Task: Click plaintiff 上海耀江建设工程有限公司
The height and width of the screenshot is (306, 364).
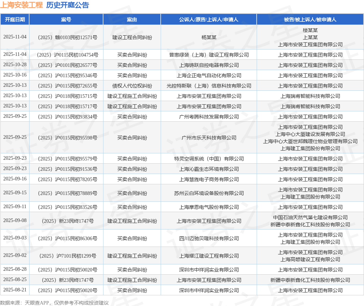Action: [x=209, y=256]
